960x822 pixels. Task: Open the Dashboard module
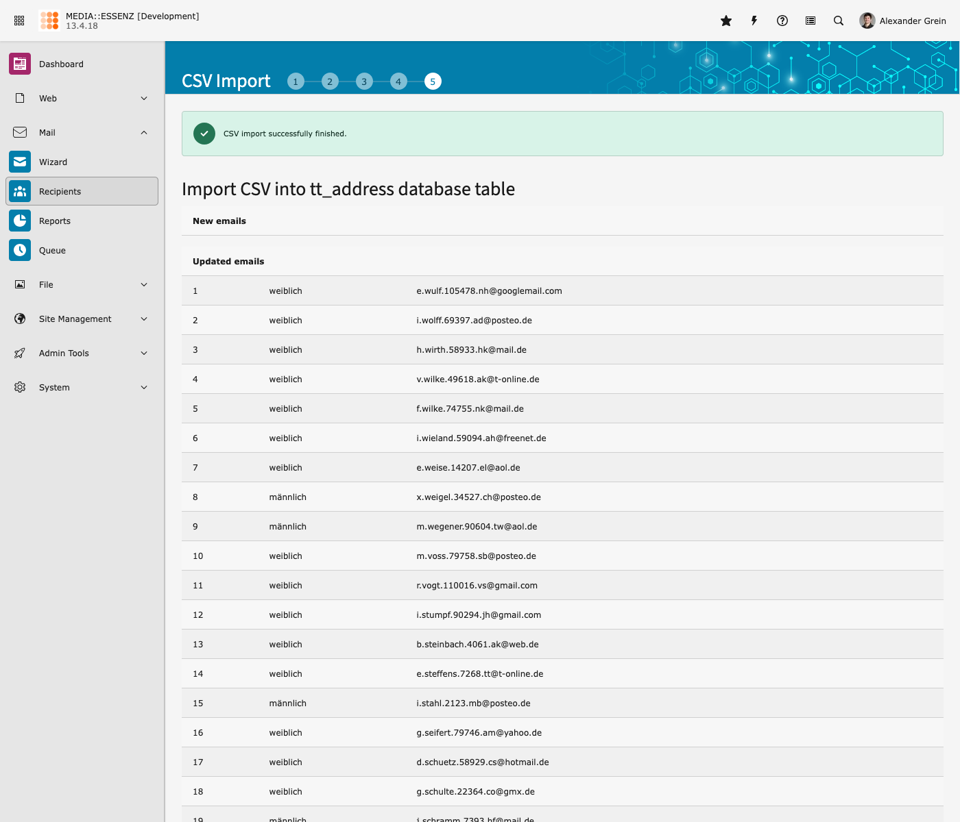(61, 64)
